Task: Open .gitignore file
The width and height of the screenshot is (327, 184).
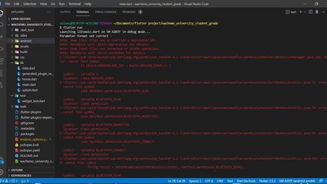Action: coord(27,123)
